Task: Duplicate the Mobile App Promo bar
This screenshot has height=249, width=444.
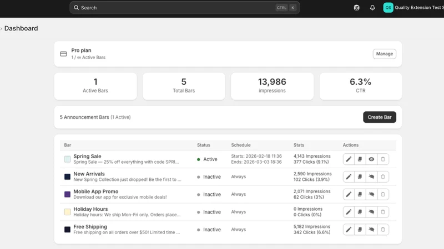Action: [x=360, y=194]
